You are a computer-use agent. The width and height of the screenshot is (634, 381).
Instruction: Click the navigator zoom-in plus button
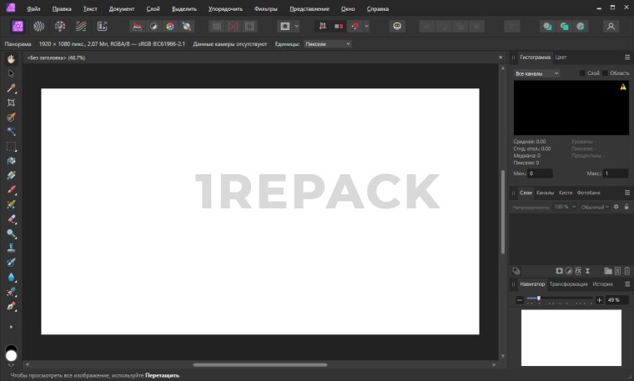click(x=599, y=299)
